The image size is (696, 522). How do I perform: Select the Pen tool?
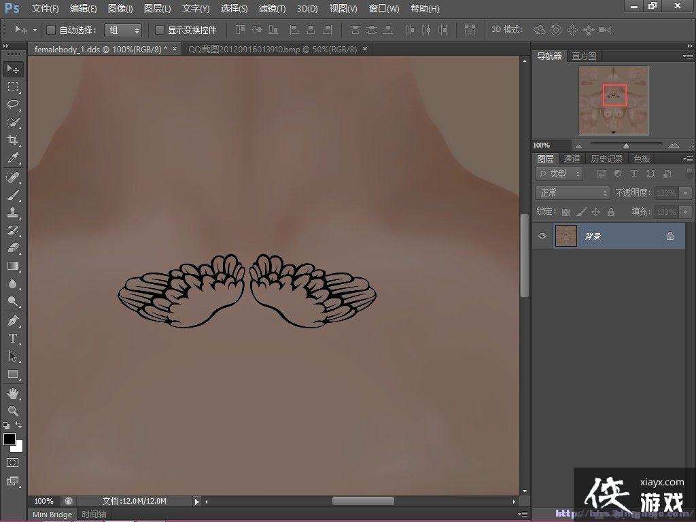point(13,320)
